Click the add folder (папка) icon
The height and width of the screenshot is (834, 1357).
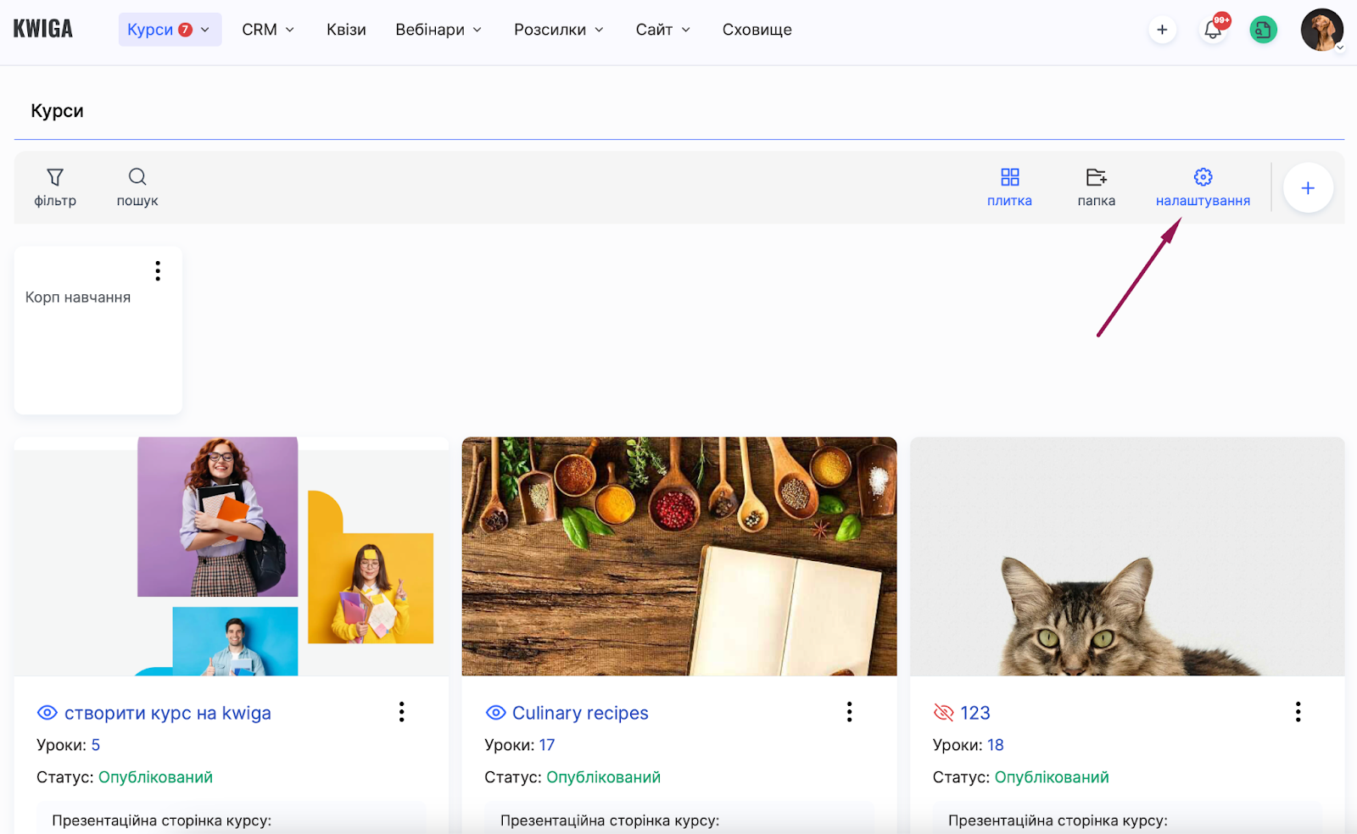[x=1096, y=177]
